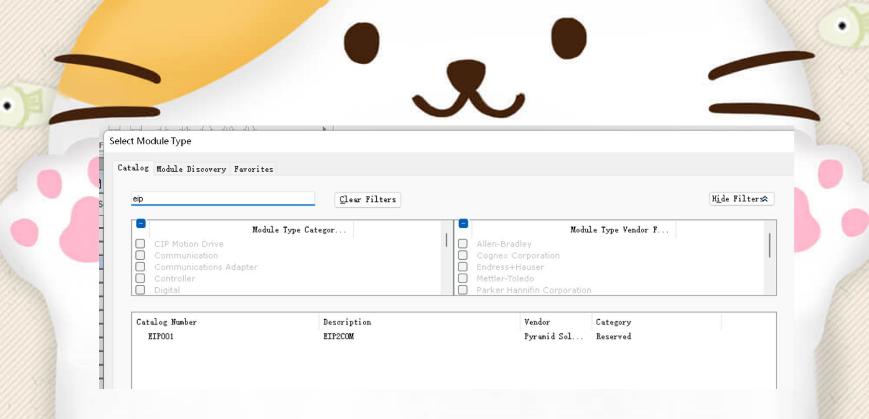Check the Communications Adapter category filter
Viewport: 869px width, 419px height.
[x=140, y=267]
